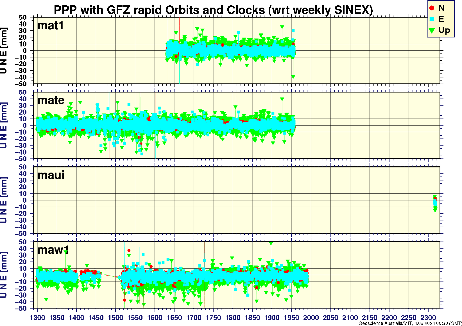The height and width of the screenshot is (326, 462).
Task: Click the maui data cluster near week 2300
Action: coord(435,203)
